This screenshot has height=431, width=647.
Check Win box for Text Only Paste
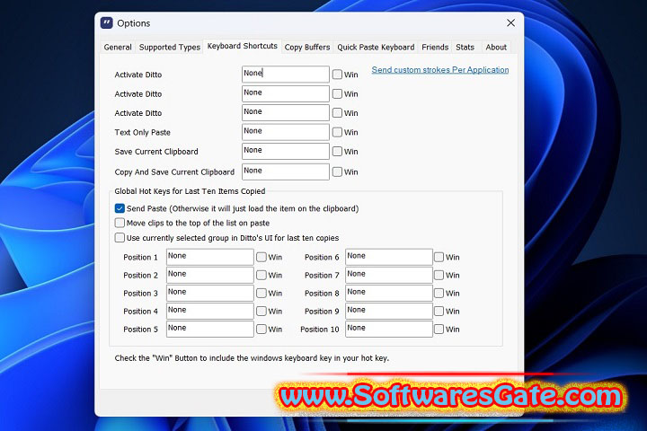coord(337,132)
